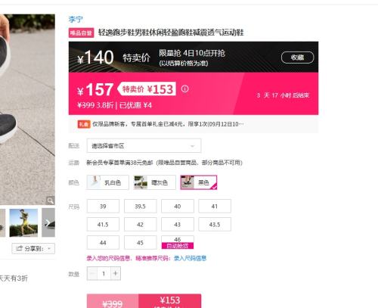The width and height of the screenshot is (378, 308).
Task: Click the 收藏 favorite button
Action: [297, 58]
